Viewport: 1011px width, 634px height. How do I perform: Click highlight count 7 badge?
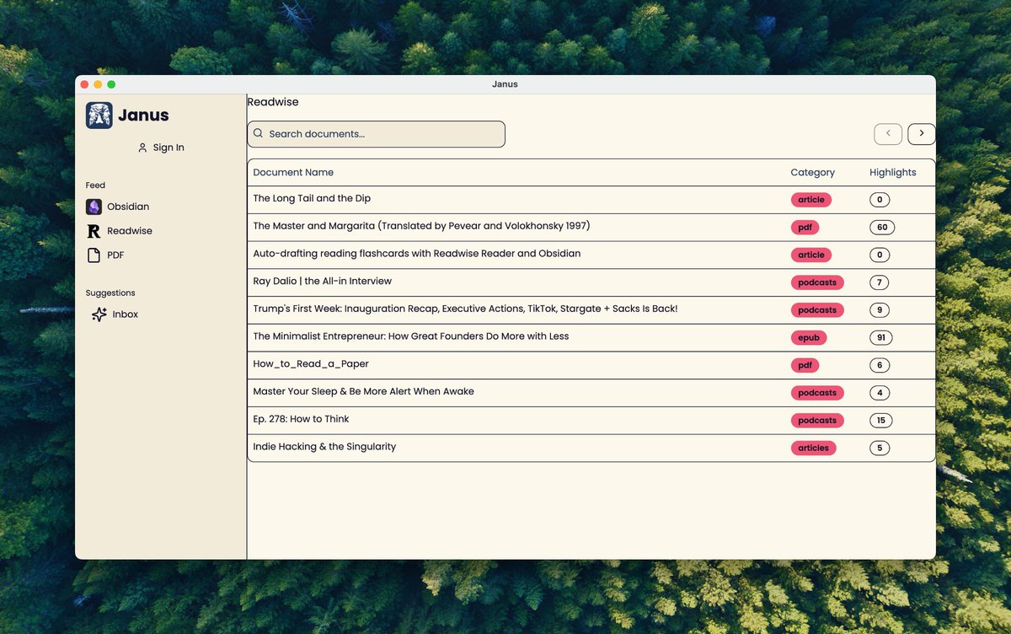(x=880, y=282)
